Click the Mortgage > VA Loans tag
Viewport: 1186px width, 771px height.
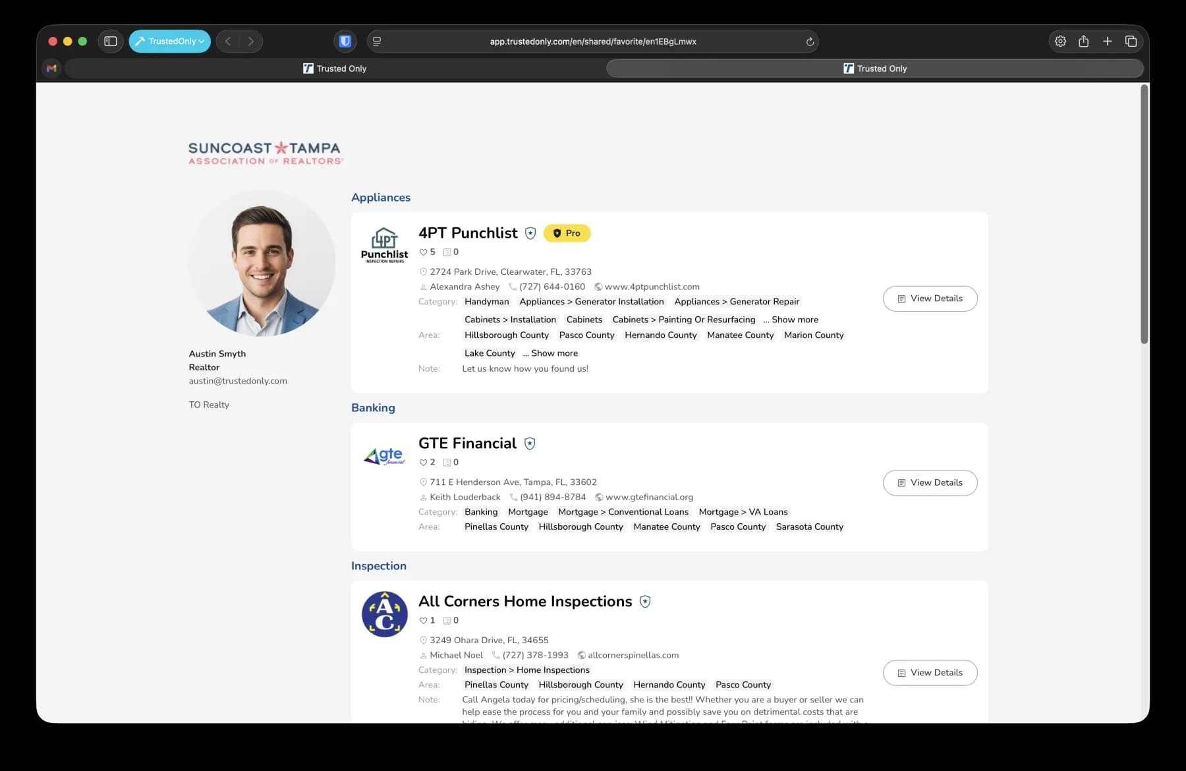click(x=743, y=512)
